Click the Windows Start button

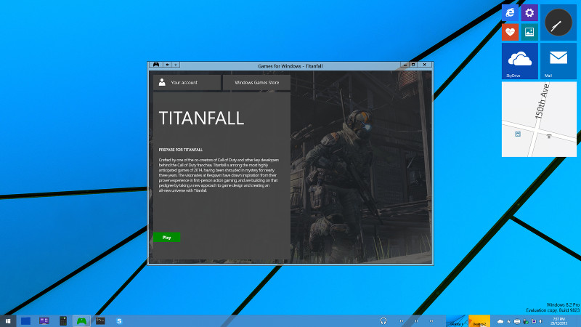tap(8, 321)
